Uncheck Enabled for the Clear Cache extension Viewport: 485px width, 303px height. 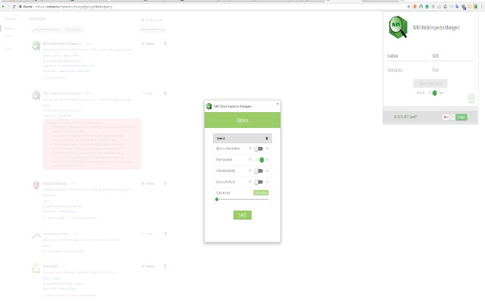coord(143,266)
